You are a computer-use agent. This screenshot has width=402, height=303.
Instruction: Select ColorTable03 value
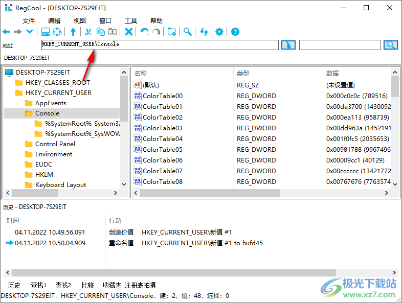click(x=163, y=128)
